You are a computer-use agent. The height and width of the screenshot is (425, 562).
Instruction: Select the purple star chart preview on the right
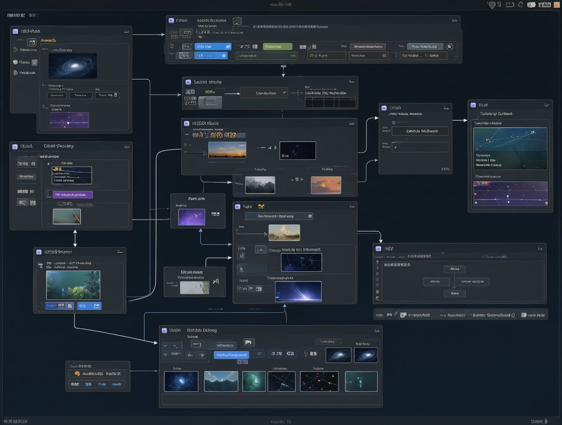click(x=510, y=194)
